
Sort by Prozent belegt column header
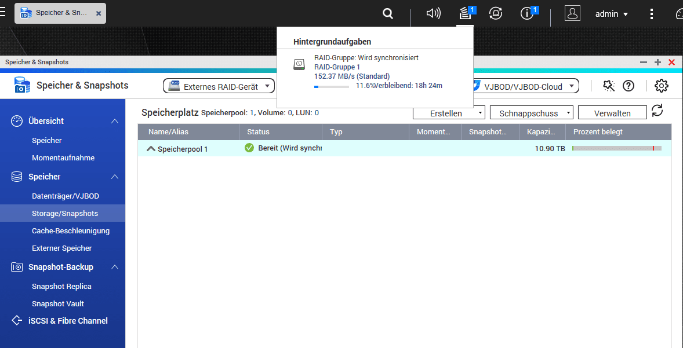pos(619,132)
